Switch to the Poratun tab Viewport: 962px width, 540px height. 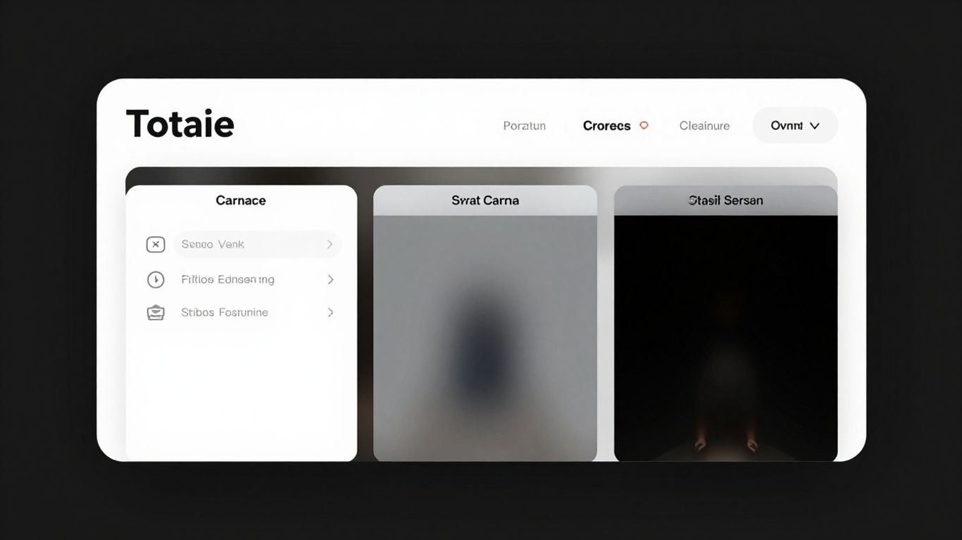(524, 126)
